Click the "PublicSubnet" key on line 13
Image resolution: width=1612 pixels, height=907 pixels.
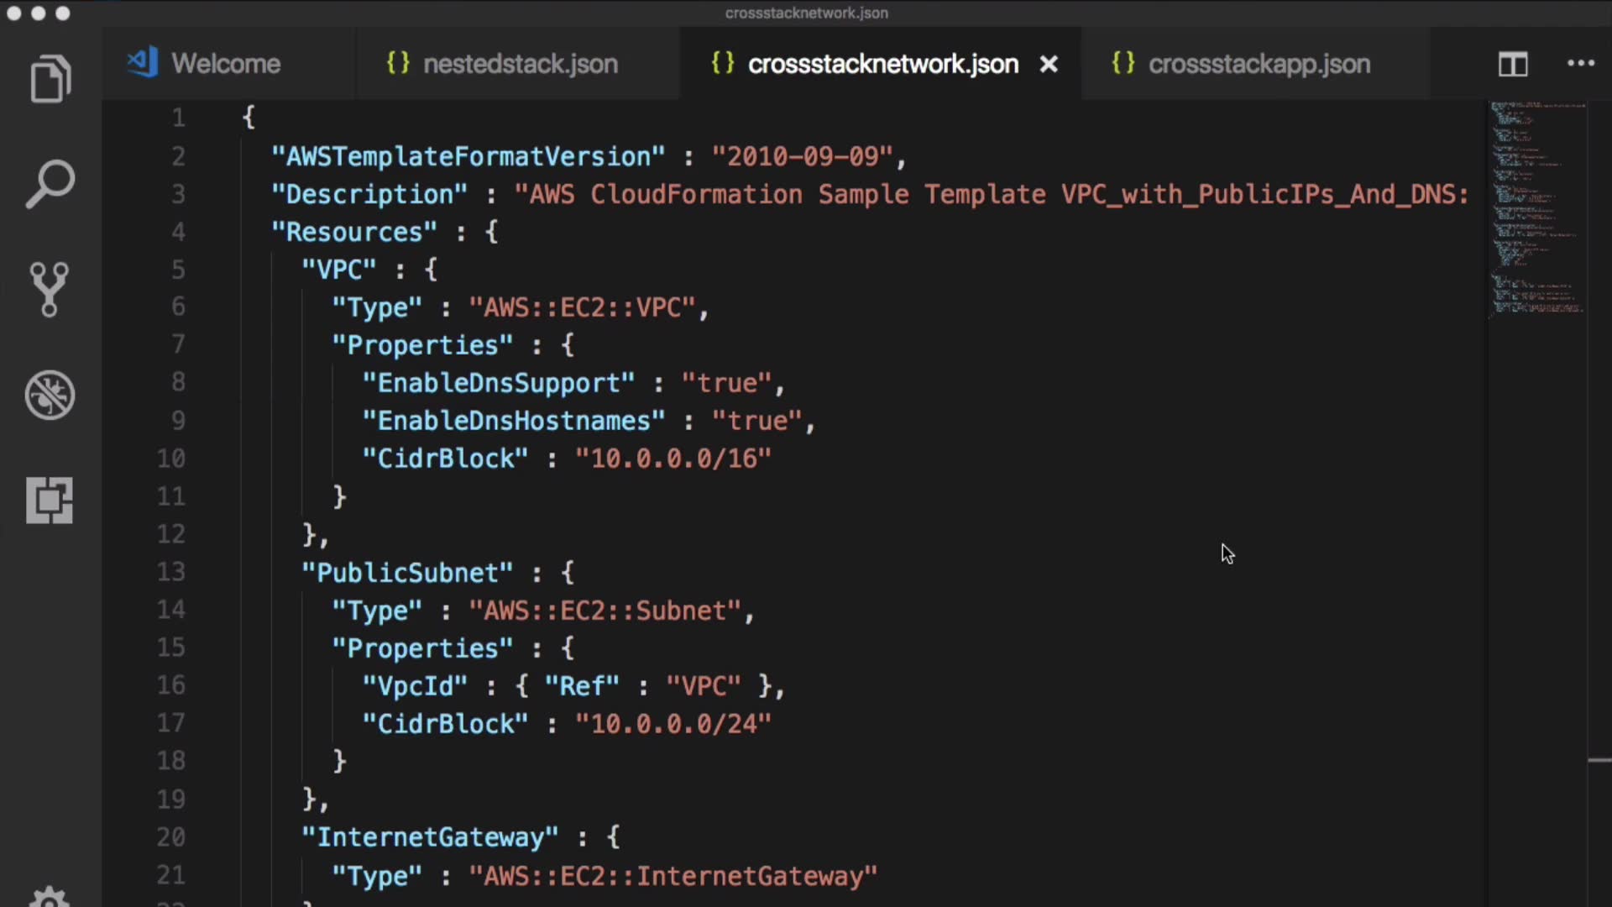tap(407, 573)
